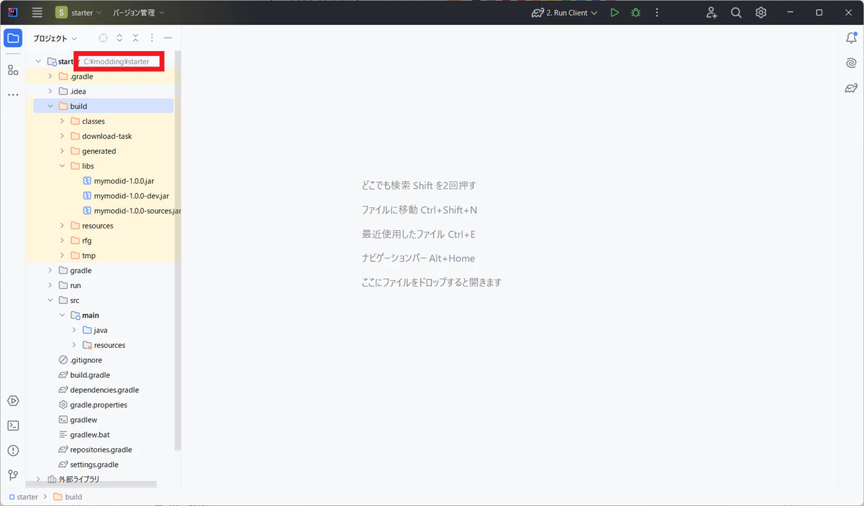Viewport: 864px width, 506px height.
Task: Open the プロジェクト view selector dropdown
Action: (55, 38)
